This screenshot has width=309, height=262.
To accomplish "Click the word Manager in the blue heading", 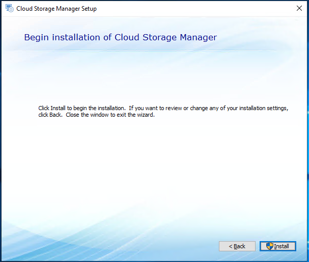I will 198,37.
